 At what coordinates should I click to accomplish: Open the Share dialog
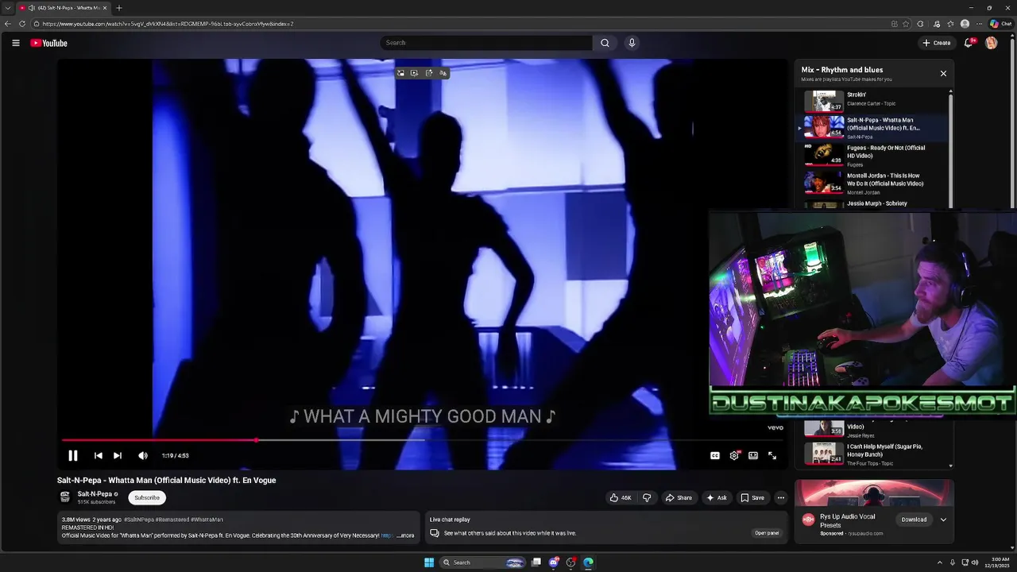pos(679,497)
